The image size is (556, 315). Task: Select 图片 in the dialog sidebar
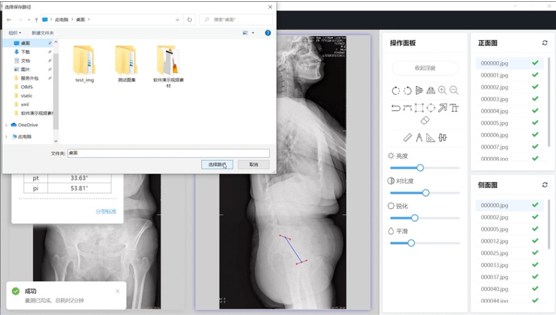28,69
